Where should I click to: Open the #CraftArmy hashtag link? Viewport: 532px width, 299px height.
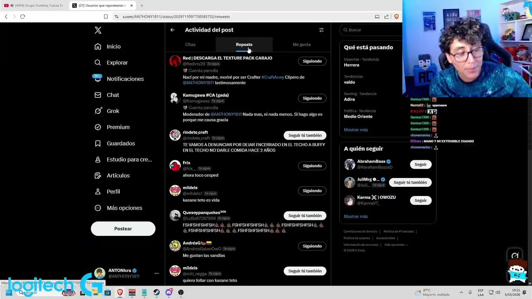click(273, 77)
